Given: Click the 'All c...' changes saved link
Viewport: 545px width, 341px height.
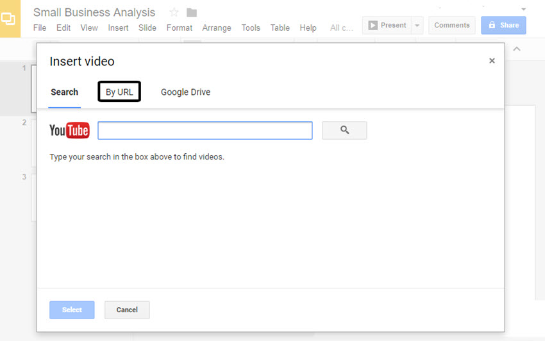Looking at the screenshot, I should [x=341, y=28].
